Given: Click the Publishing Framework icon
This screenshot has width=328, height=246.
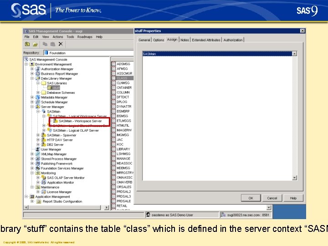Looking at the screenshot, I should [x=38, y=164].
